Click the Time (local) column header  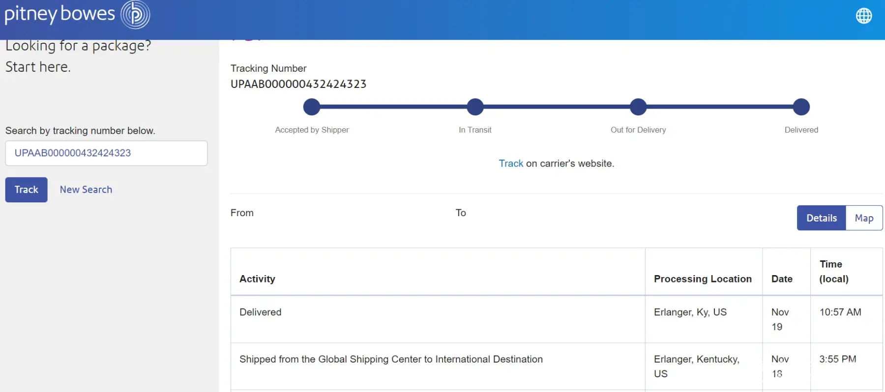834,272
